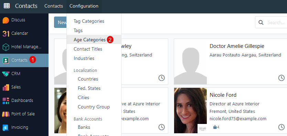Open the Sales app icon
The image size is (287, 136).
6,87
